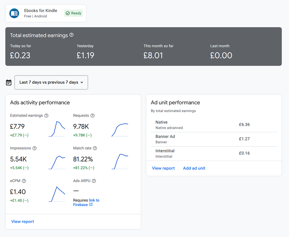
Task: Open help icon for Estimated earnings metric
Action: point(46,115)
